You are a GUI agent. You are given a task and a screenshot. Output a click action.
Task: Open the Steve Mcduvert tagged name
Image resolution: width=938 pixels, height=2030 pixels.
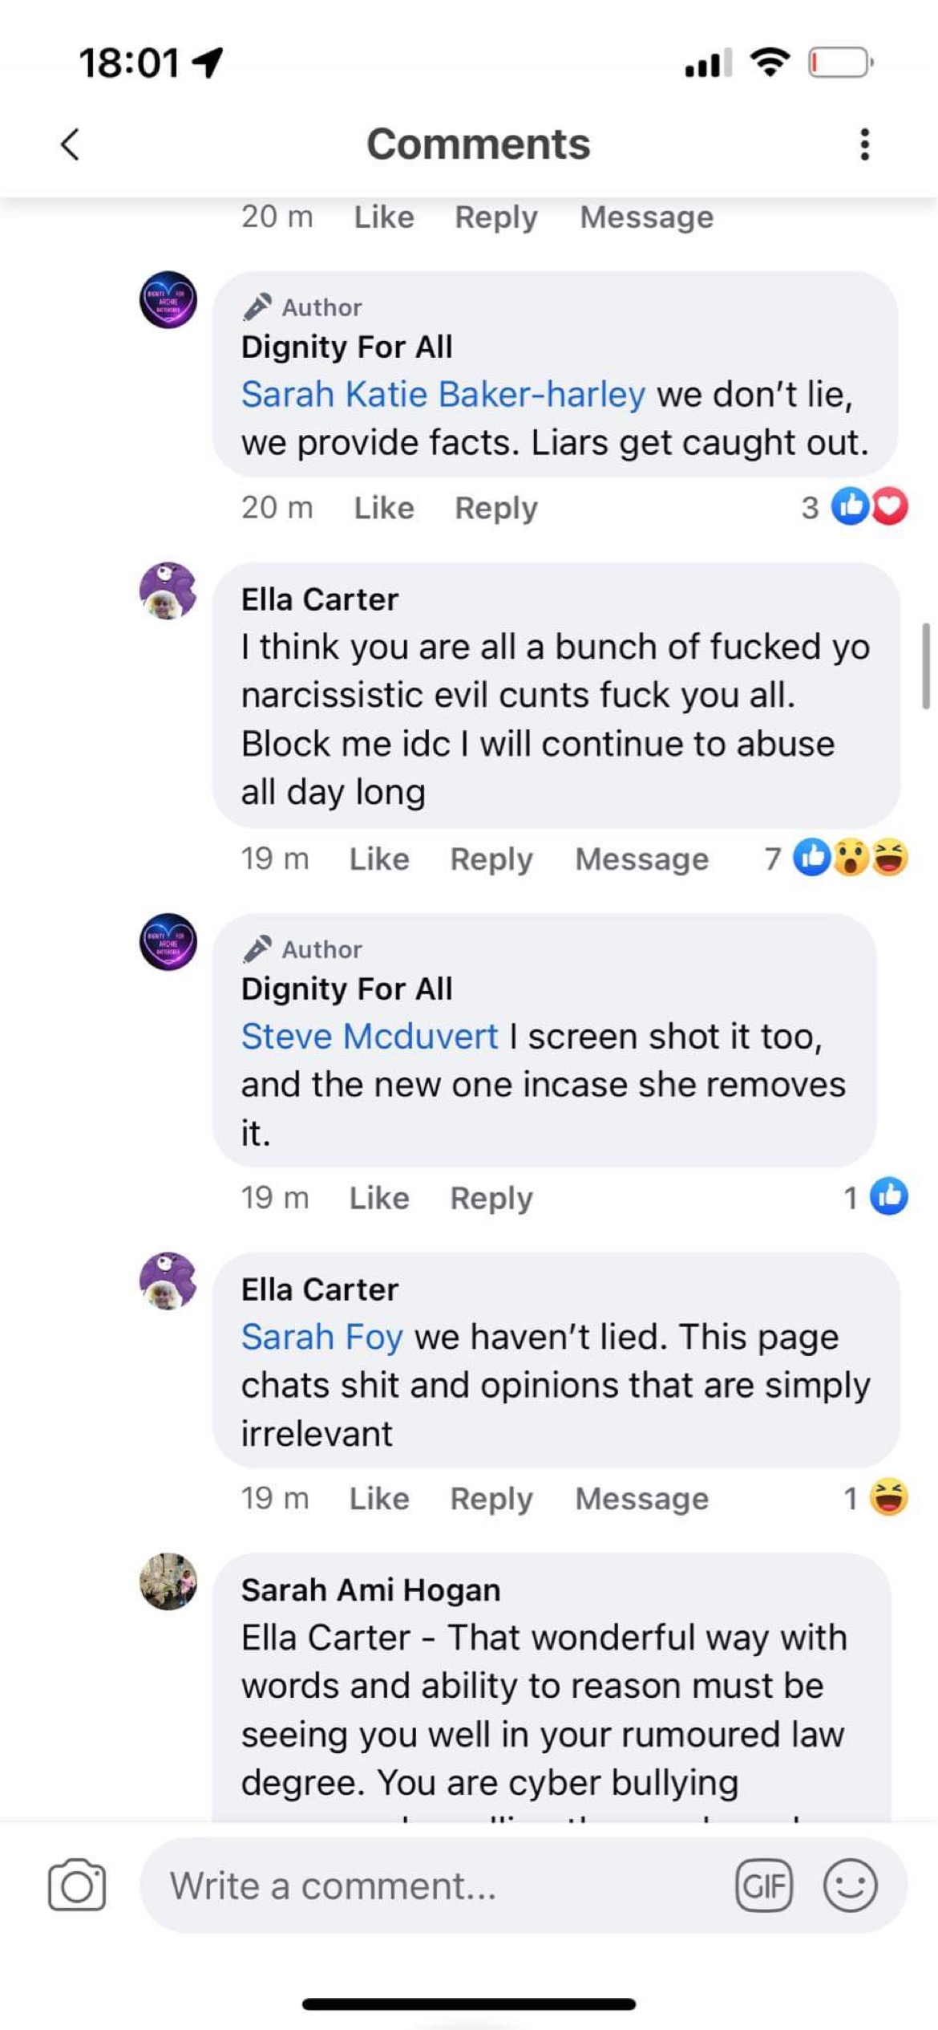370,1036
